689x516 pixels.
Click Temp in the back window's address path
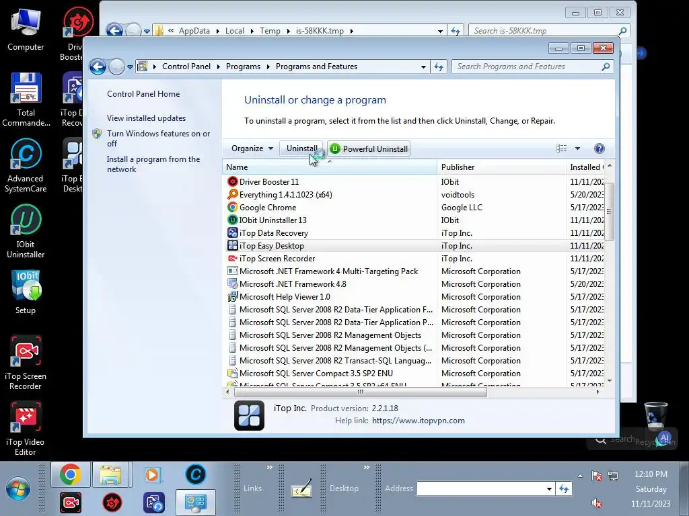coord(270,31)
